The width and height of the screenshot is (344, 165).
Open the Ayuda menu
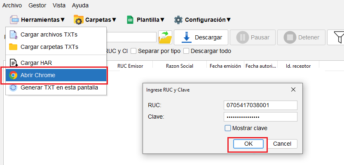(80, 6)
